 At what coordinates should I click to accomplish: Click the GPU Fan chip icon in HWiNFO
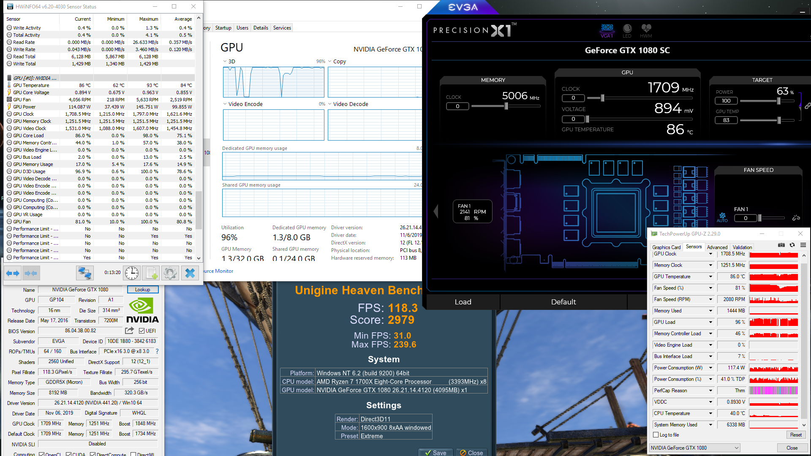[9, 100]
